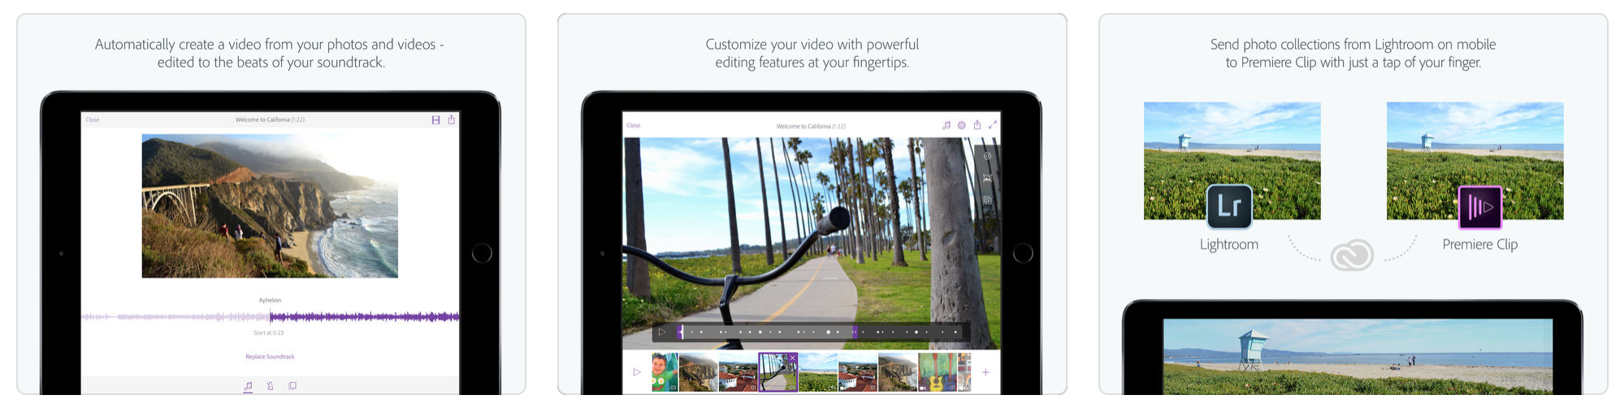This screenshot has height=408, width=1620.
Task: Tap the home button on second iPad
Action: [x=1023, y=253]
